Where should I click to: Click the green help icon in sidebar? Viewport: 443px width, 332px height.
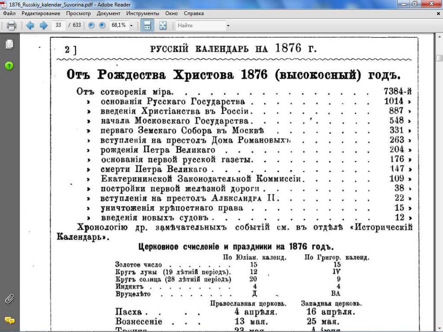(9, 66)
